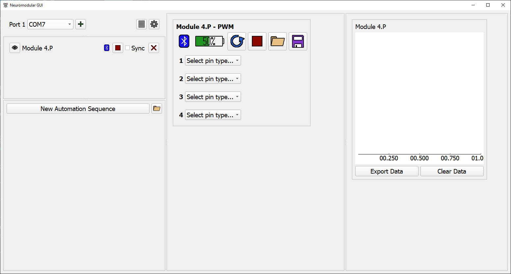Click Export Data button
This screenshot has height=274, width=511.
tap(387, 171)
